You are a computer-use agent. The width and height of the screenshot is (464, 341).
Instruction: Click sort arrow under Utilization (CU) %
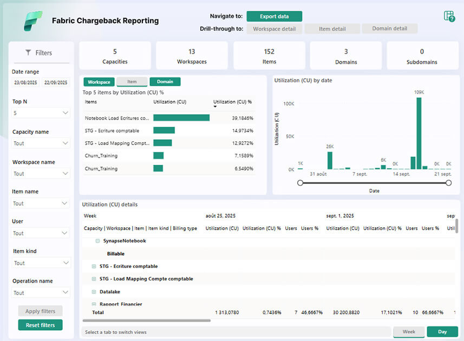tap(215, 107)
